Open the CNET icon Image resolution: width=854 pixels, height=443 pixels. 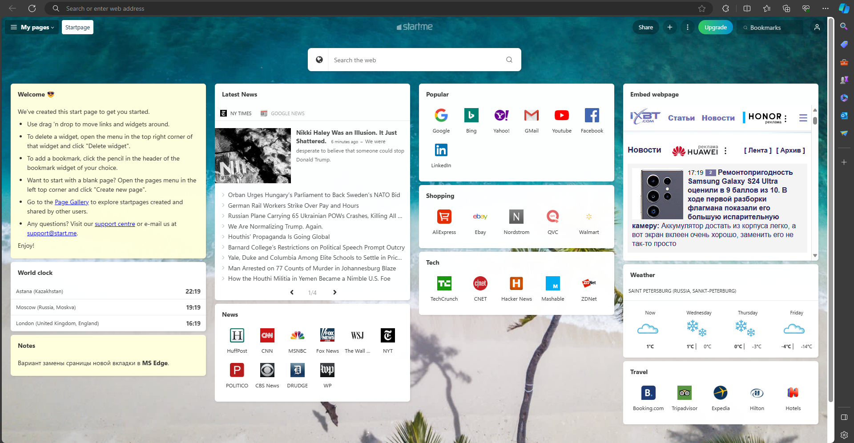tap(480, 284)
